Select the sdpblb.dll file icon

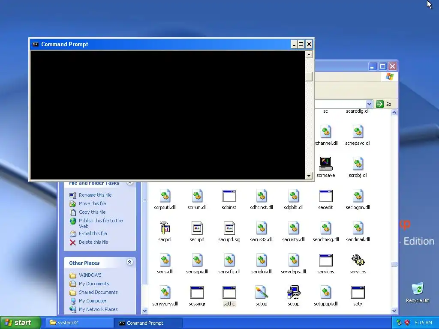tap(293, 196)
